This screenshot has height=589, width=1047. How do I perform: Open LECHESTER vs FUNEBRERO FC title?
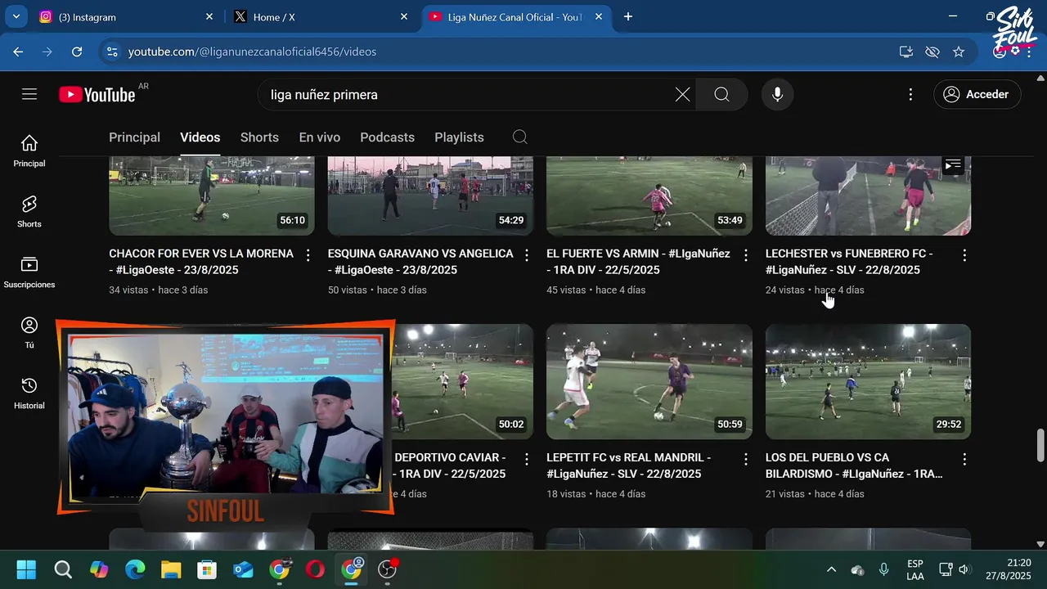849,262
